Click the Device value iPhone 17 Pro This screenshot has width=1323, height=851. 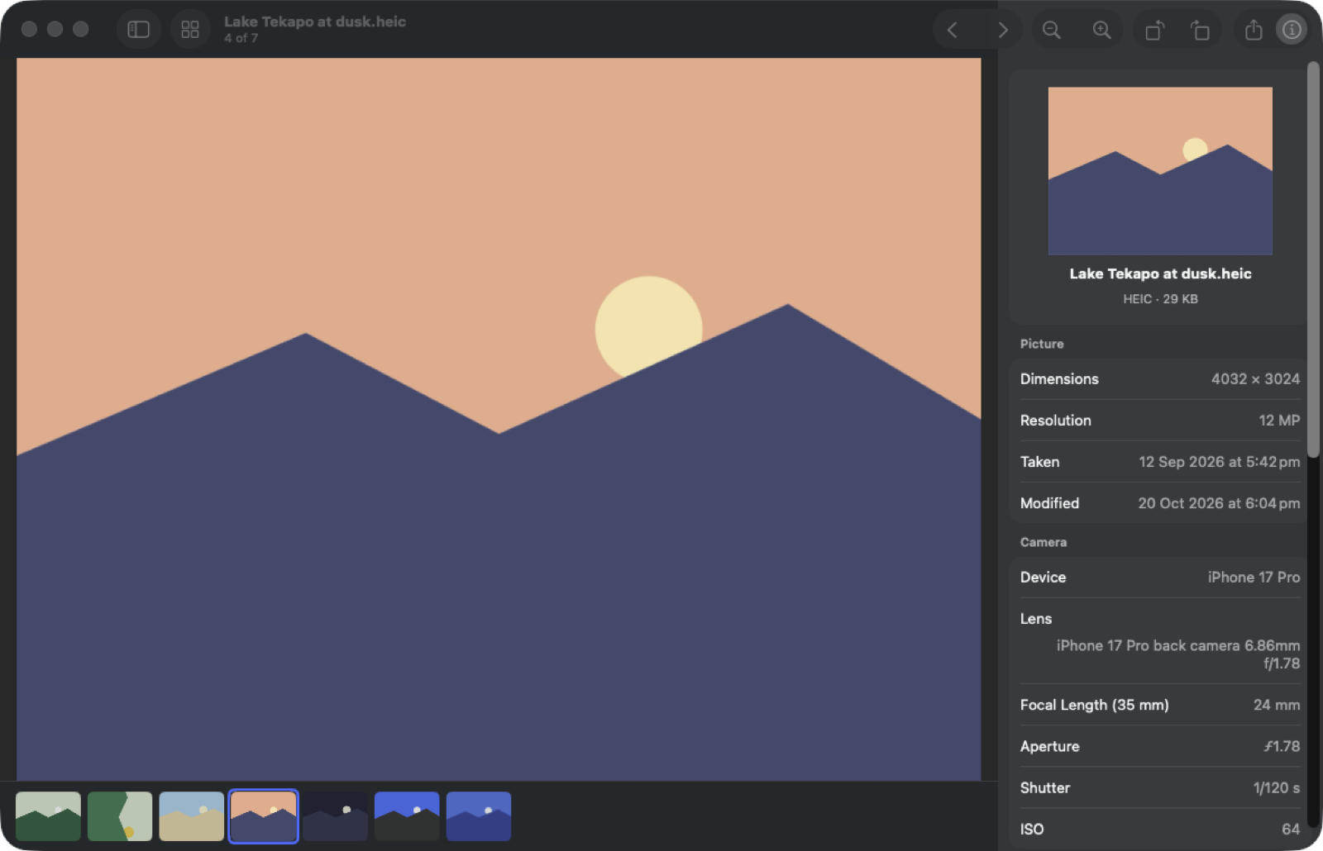point(1254,578)
